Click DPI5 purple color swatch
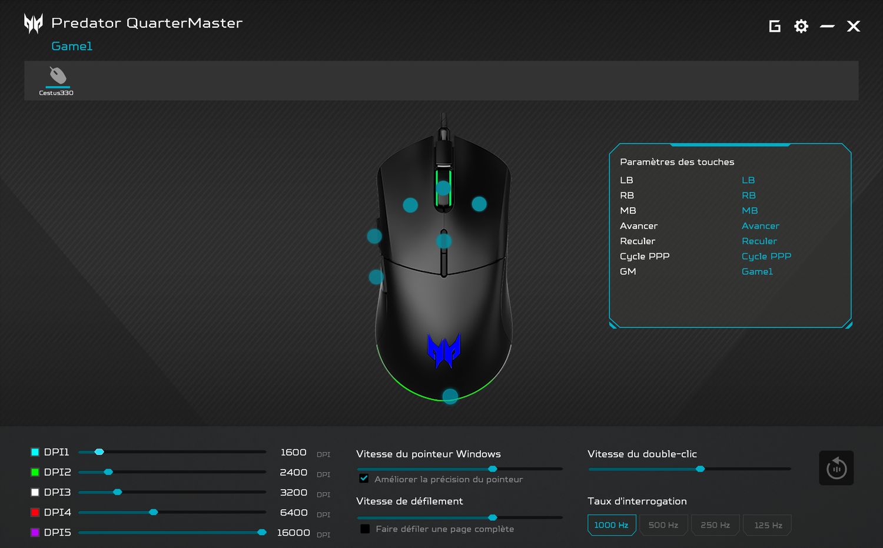Image resolution: width=883 pixels, height=548 pixels. 35,532
